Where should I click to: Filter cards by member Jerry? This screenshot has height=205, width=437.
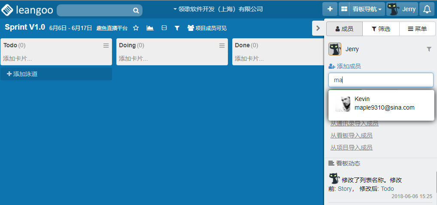tap(429, 49)
